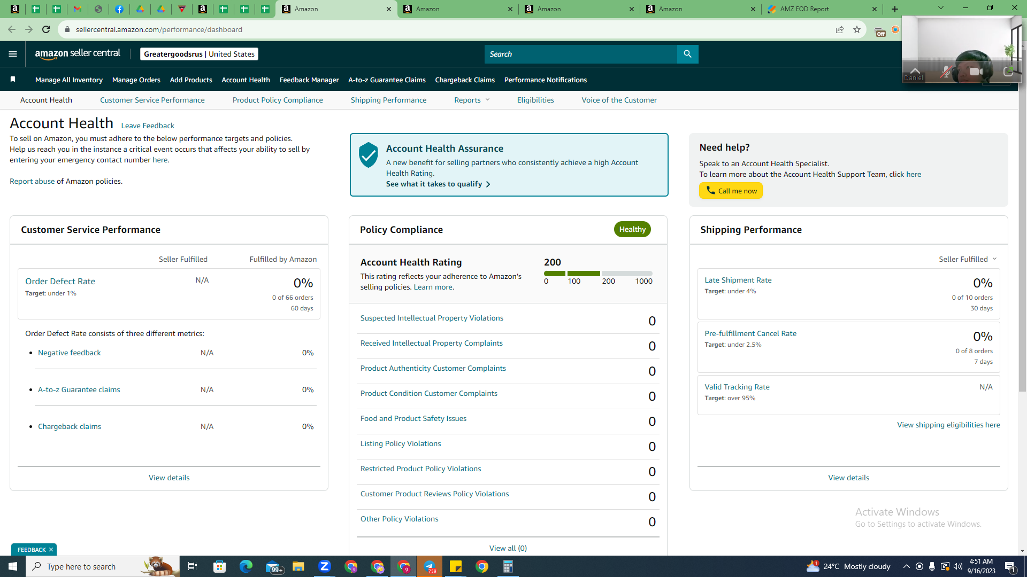Open the Pre-fulfillment Cancel Rate link
Viewport: 1027px width, 577px height.
click(750, 333)
